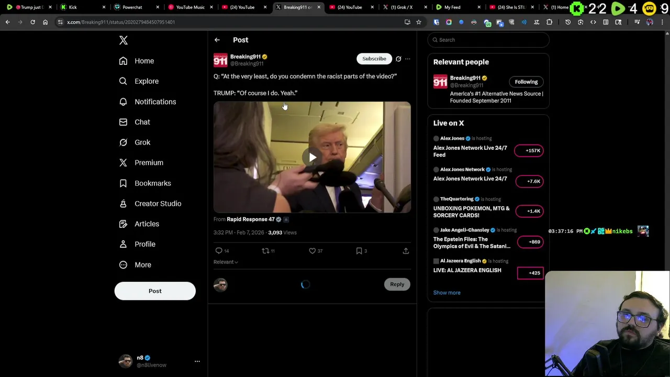
Task: Show more live broadcasts
Action: pyautogui.click(x=446, y=293)
